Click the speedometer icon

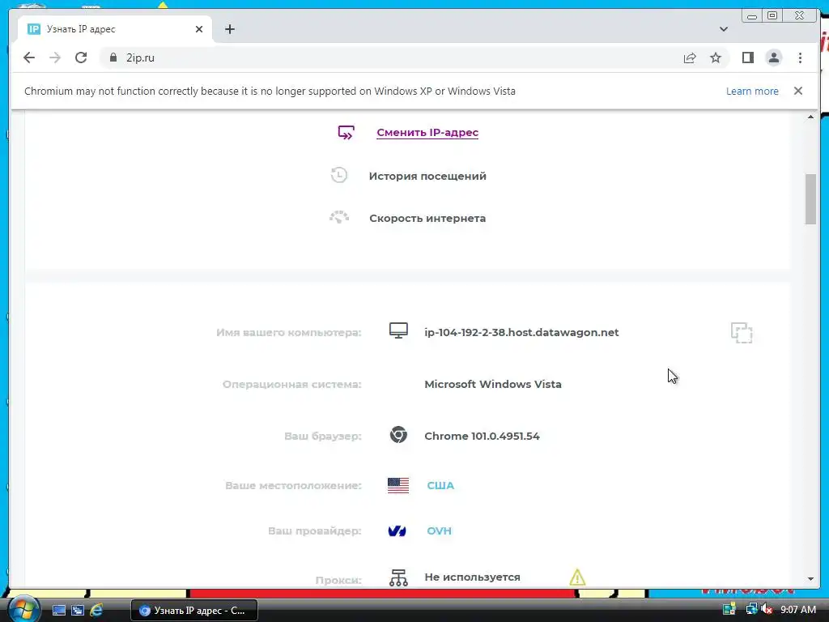pos(339,217)
